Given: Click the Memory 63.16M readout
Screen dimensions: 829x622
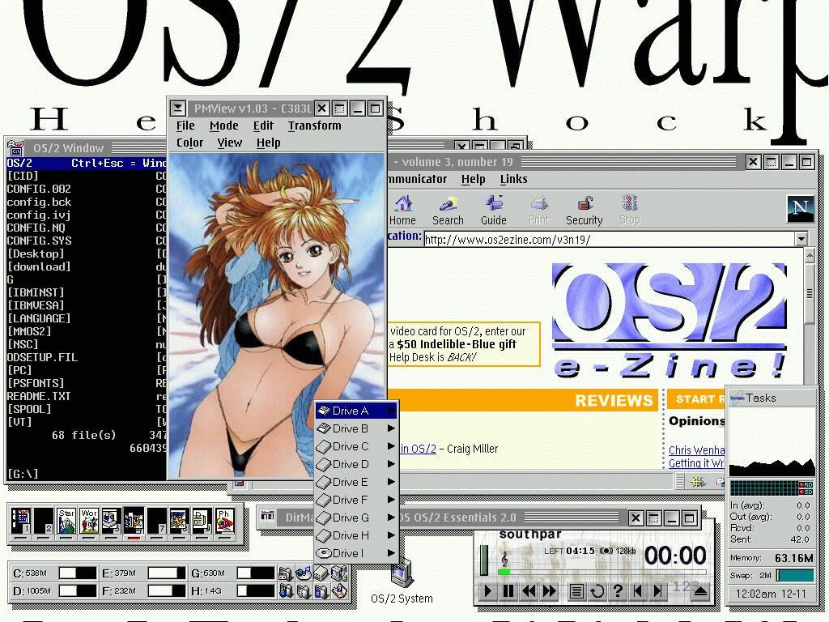Looking at the screenshot, I should pyautogui.click(x=772, y=558).
